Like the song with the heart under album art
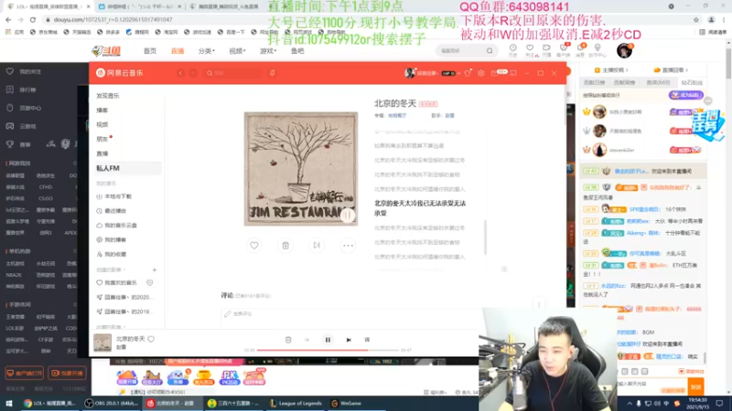 254,245
